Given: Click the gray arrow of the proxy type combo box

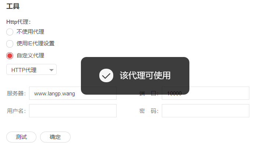Looking at the screenshot, I should pyautogui.click(x=51, y=70).
